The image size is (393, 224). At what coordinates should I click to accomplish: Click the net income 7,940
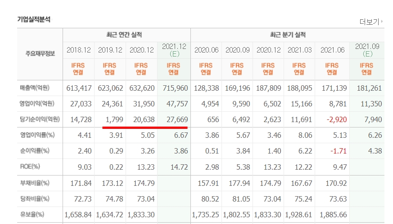pos(373,120)
